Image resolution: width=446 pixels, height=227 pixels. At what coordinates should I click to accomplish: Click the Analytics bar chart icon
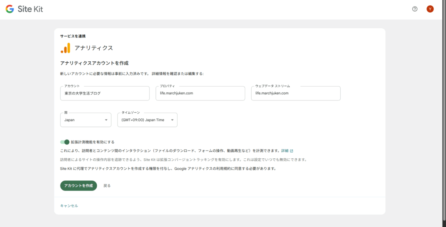coord(65,48)
